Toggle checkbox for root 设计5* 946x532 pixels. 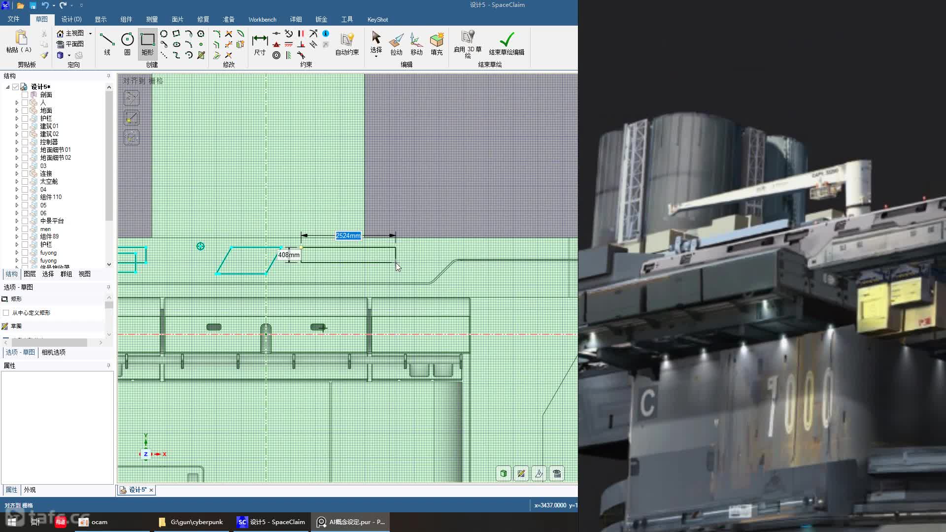[x=15, y=87]
